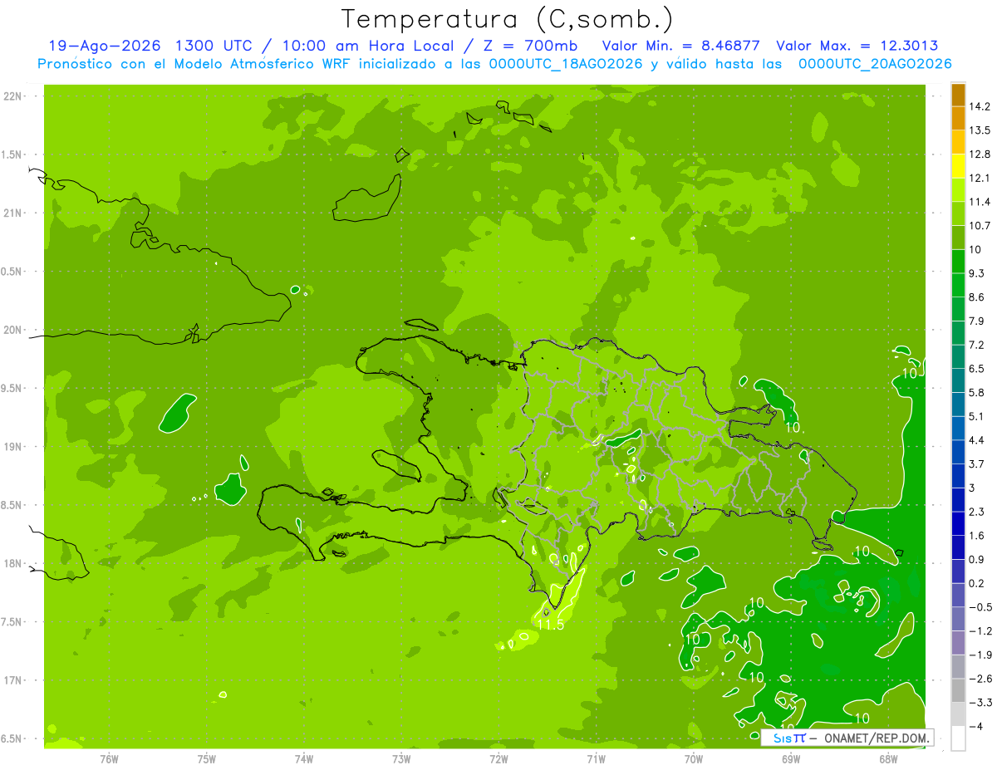This screenshot has height=770, width=997.
Task: Click the "8.6" colorbar value
Action: coord(977,297)
